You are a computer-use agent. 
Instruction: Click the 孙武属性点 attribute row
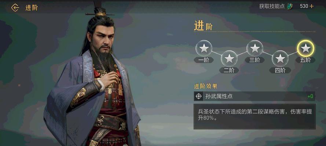255,96
